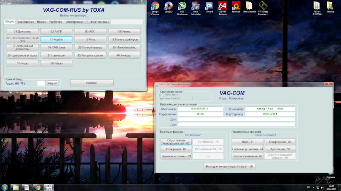This screenshot has height=191, width=341.
Task: Switch to the Электроника 1 tab
Action: [76, 22]
